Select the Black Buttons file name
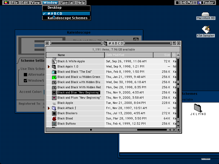This screenshot has width=219, height=164. click(x=67, y=124)
